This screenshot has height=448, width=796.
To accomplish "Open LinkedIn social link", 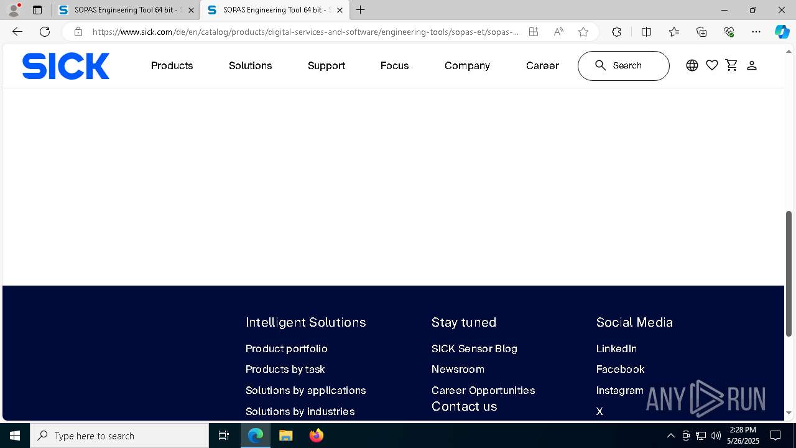I will [x=617, y=348].
